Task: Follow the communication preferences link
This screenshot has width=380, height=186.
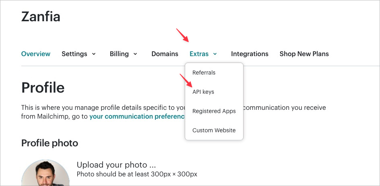Action: click(136, 117)
